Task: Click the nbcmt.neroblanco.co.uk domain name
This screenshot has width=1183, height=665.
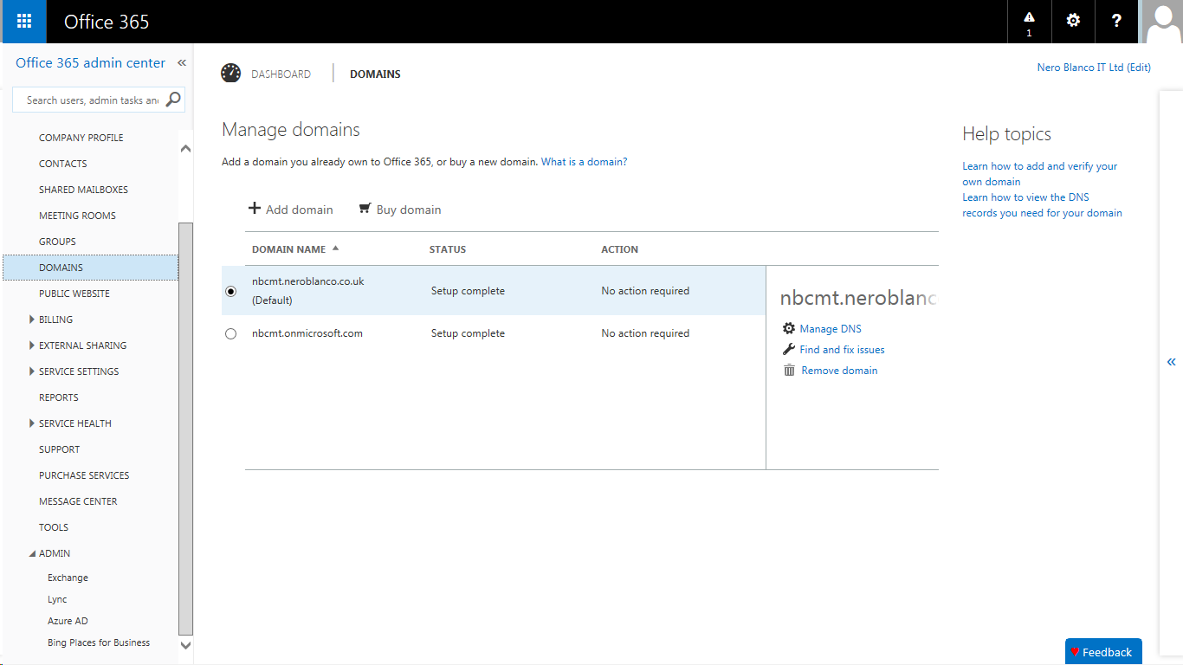Action: [308, 282]
